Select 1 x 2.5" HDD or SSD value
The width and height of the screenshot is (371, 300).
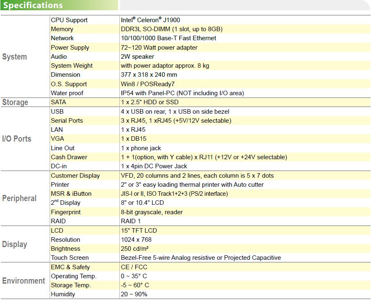(150, 102)
